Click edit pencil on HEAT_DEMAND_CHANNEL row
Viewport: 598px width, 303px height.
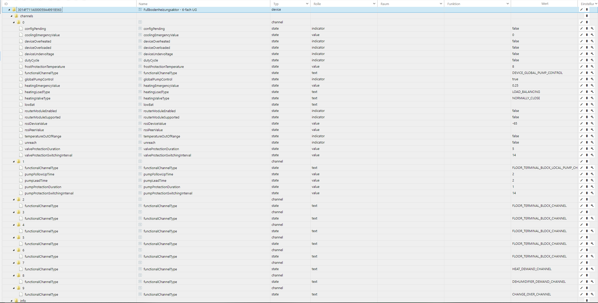pos(581,269)
